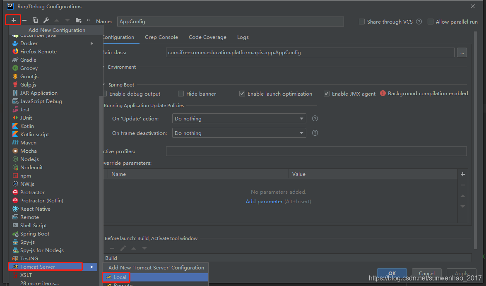Expand Tomcat Server submenu arrow

[x=92, y=267]
